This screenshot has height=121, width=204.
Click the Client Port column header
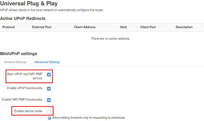tap(148, 27)
